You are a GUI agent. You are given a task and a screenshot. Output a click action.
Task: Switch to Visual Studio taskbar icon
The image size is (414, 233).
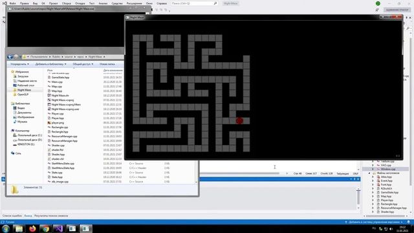59,228
